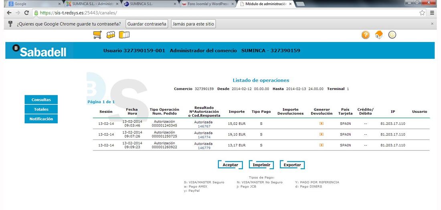Open the manual book icon
The image size is (441, 210).
tap(124, 35)
